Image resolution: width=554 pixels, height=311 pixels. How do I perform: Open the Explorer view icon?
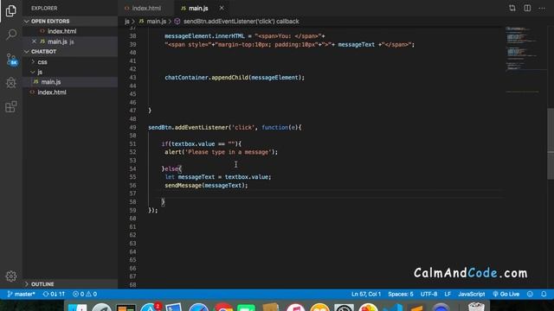click(11, 10)
